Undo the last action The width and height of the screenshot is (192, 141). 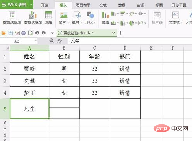[37, 33]
